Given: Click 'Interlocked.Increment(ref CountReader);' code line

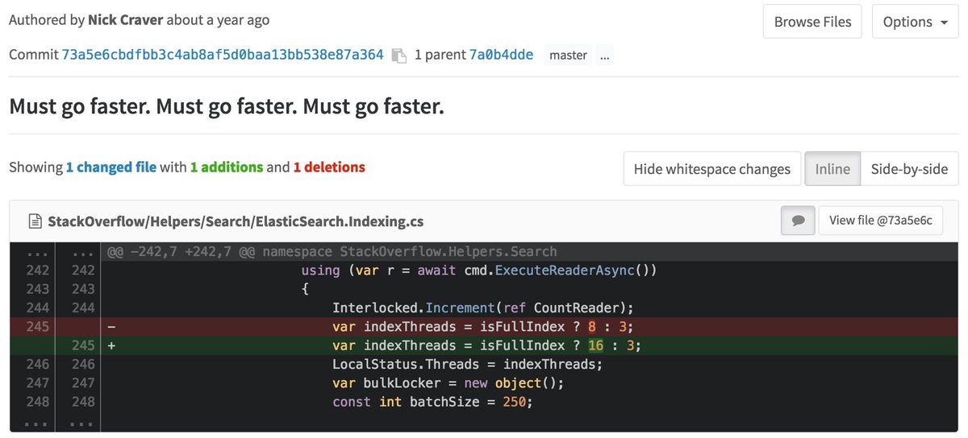Looking at the screenshot, I should pos(483,308).
